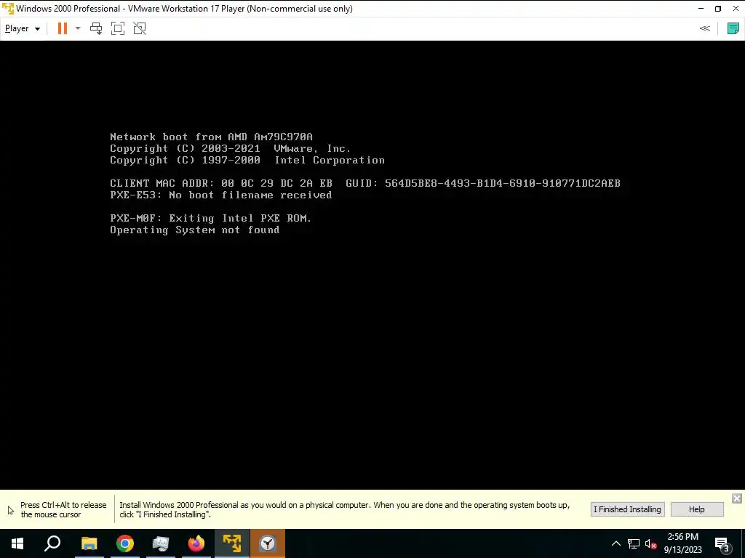
Task: Launch Google Chrome from the taskbar
Action: click(x=125, y=543)
